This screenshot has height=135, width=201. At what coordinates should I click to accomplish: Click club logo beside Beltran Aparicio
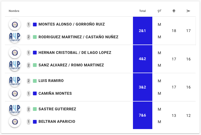[x=15, y=122]
